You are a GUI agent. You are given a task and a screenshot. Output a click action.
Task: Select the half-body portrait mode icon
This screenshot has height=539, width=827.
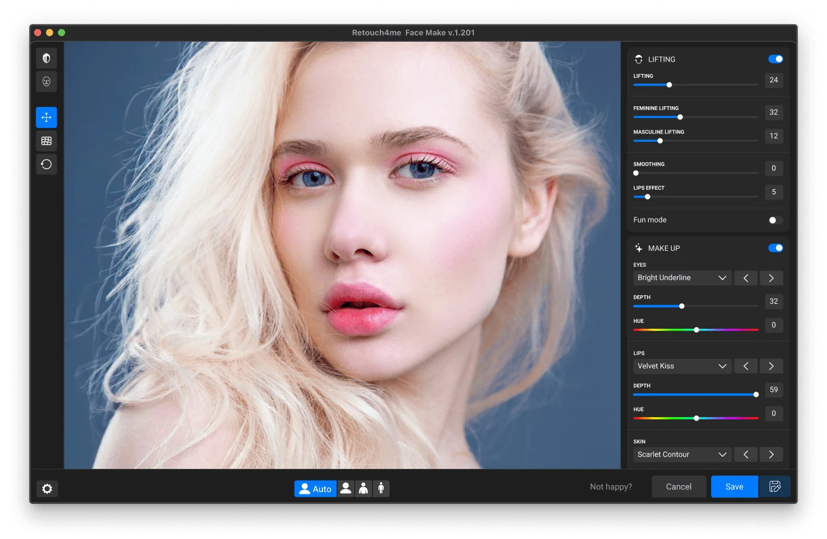pos(363,488)
